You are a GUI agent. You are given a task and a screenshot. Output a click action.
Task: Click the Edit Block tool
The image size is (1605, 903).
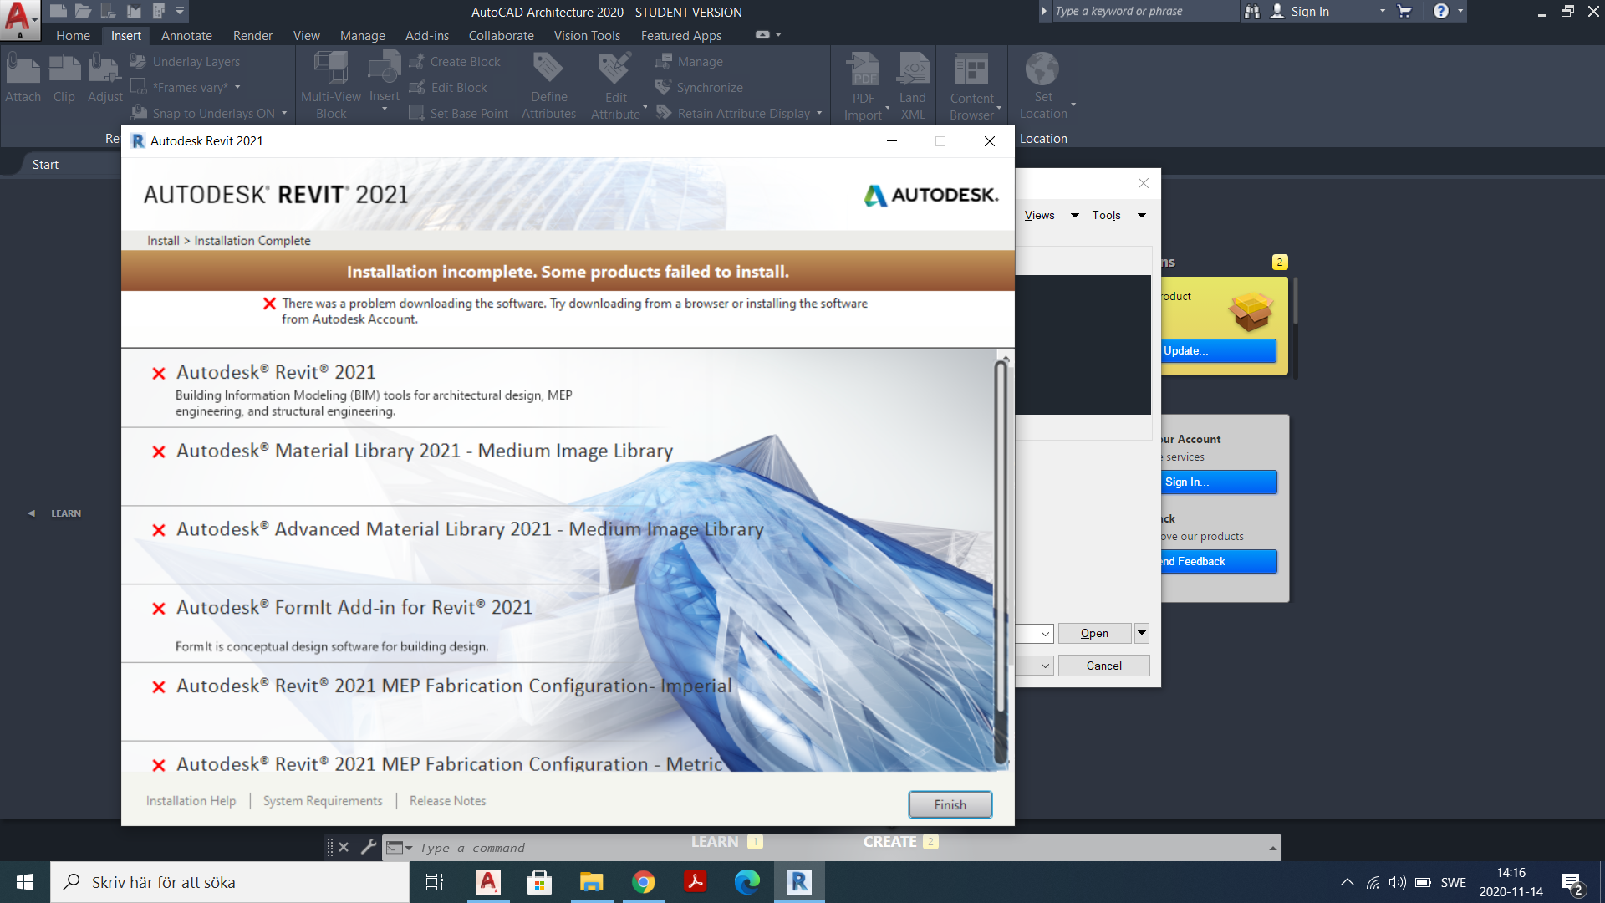point(449,87)
